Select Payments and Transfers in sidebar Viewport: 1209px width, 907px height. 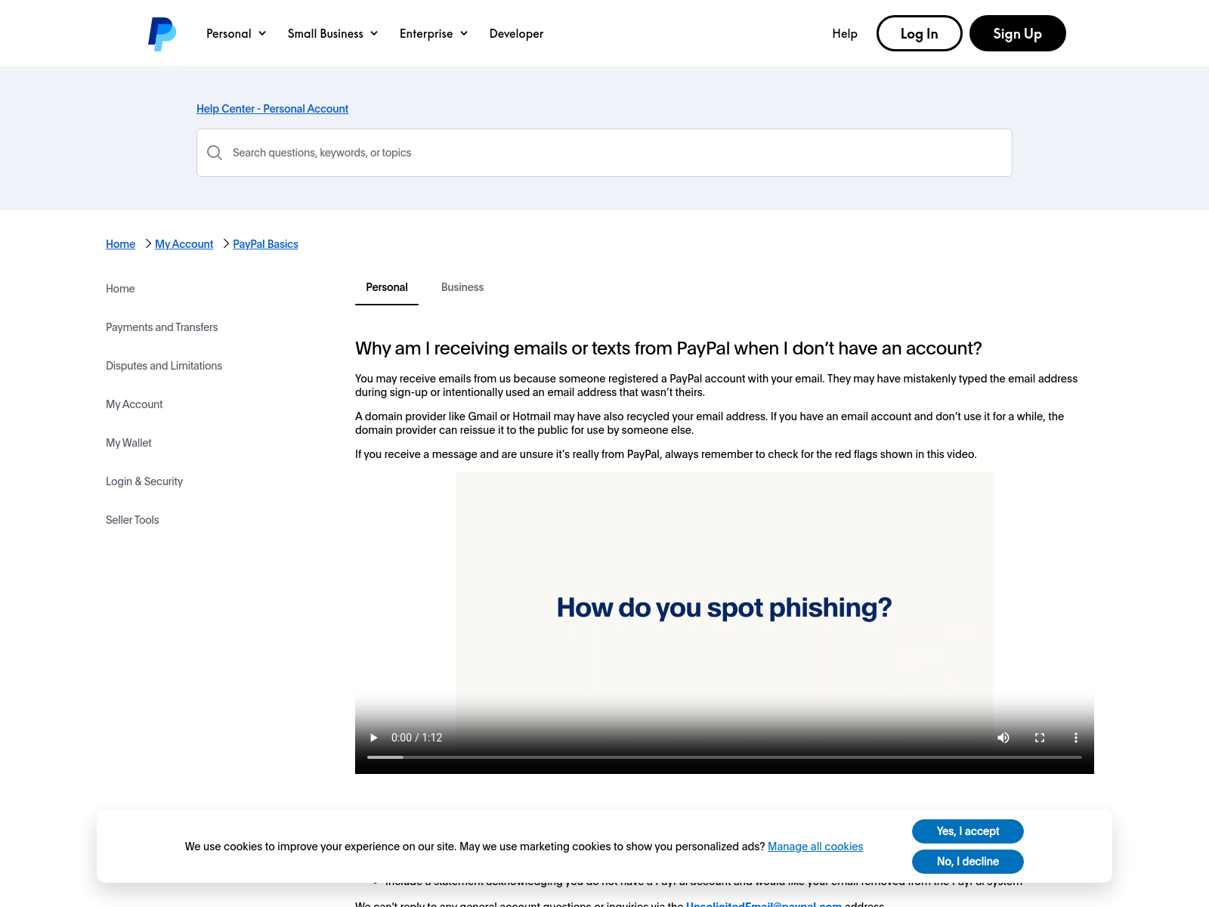tap(162, 327)
